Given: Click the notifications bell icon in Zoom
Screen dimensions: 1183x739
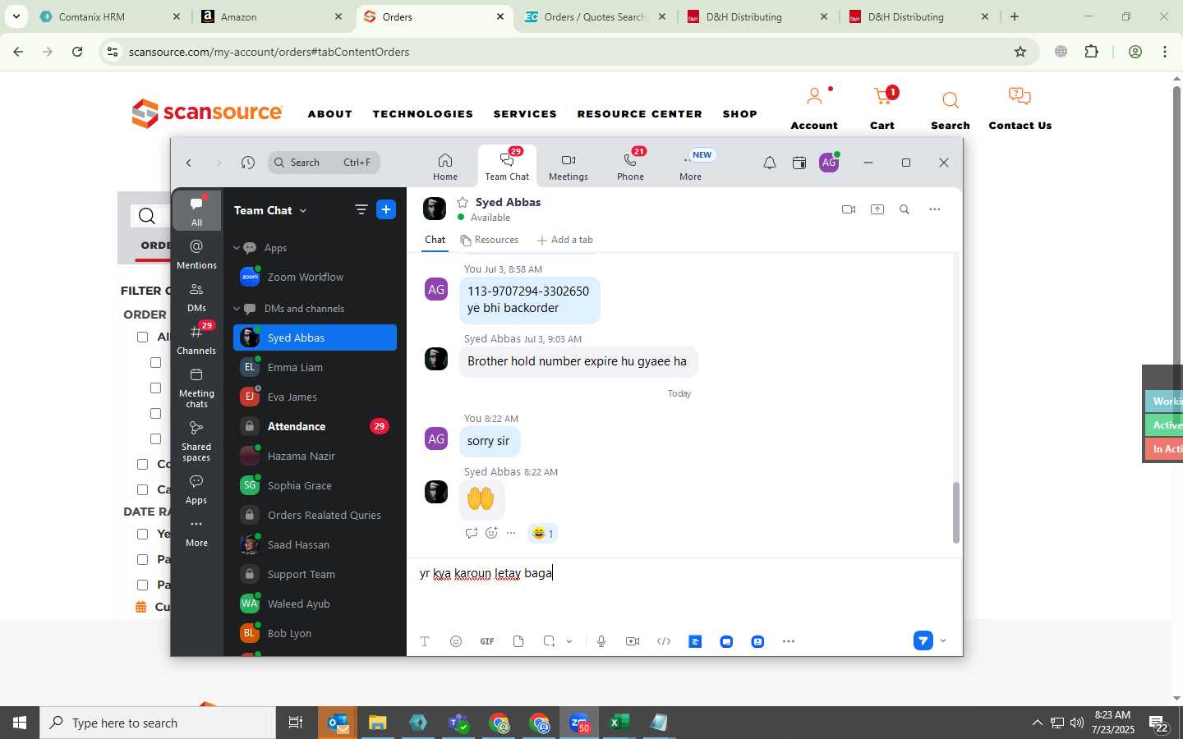Looking at the screenshot, I should point(770,163).
